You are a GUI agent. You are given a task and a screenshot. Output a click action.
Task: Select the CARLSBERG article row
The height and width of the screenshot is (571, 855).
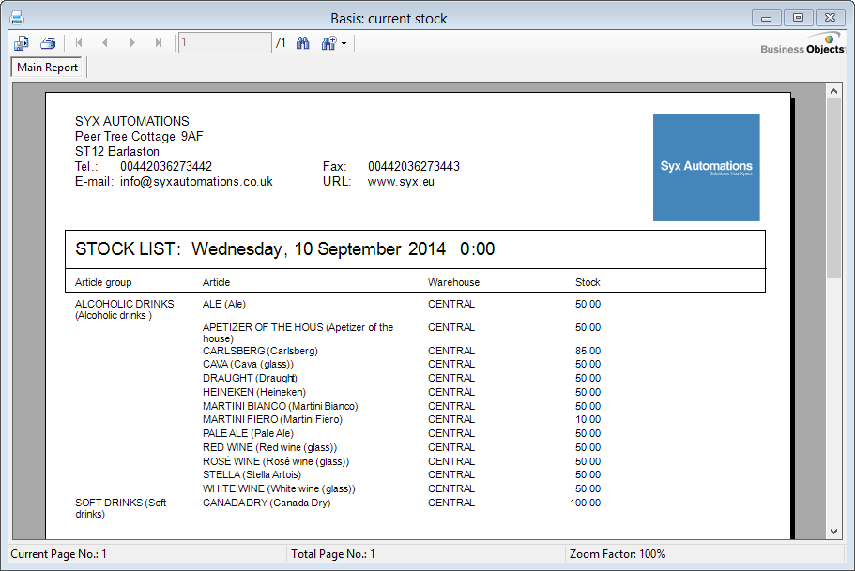coord(260,351)
